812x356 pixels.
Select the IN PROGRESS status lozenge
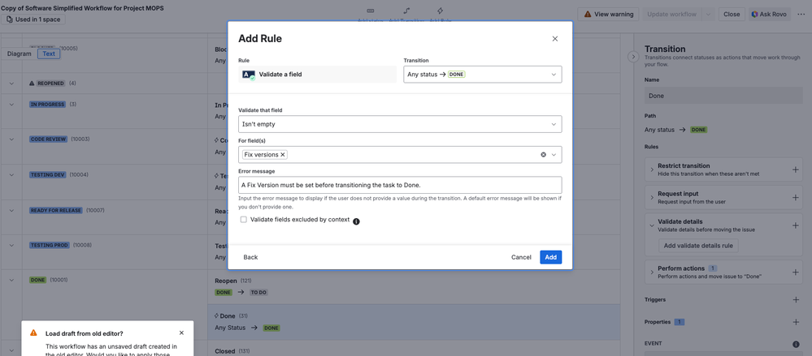click(x=48, y=105)
